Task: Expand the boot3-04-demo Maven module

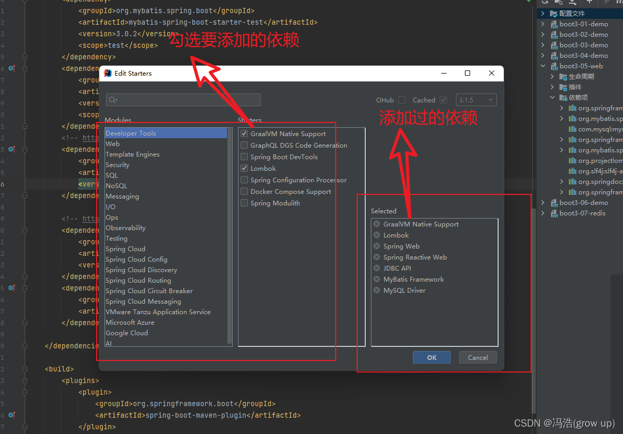Action: tap(543, 56)
